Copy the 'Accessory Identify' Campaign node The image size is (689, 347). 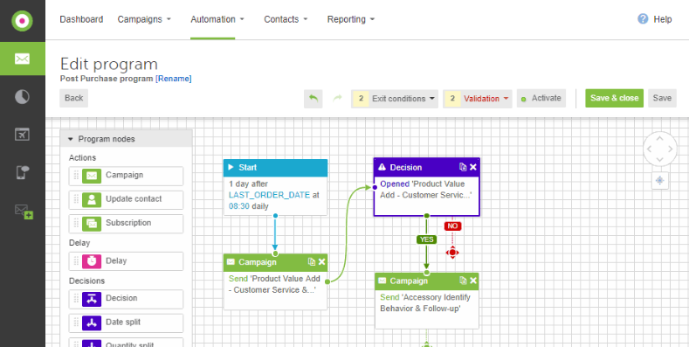click(x=463, y=281)
